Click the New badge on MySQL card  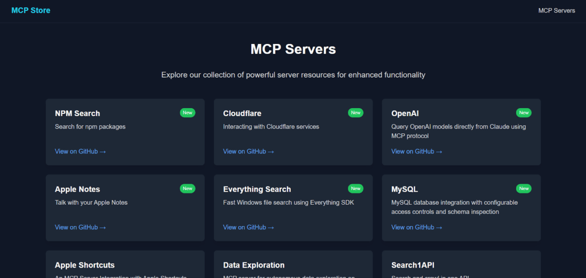524,189
